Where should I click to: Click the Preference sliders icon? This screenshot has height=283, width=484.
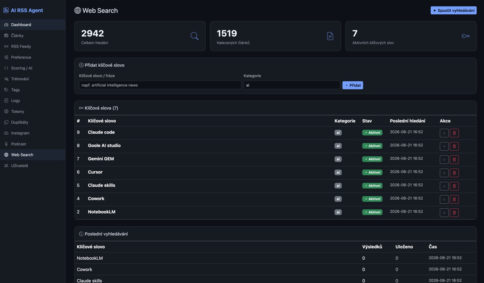pos(6,57)
